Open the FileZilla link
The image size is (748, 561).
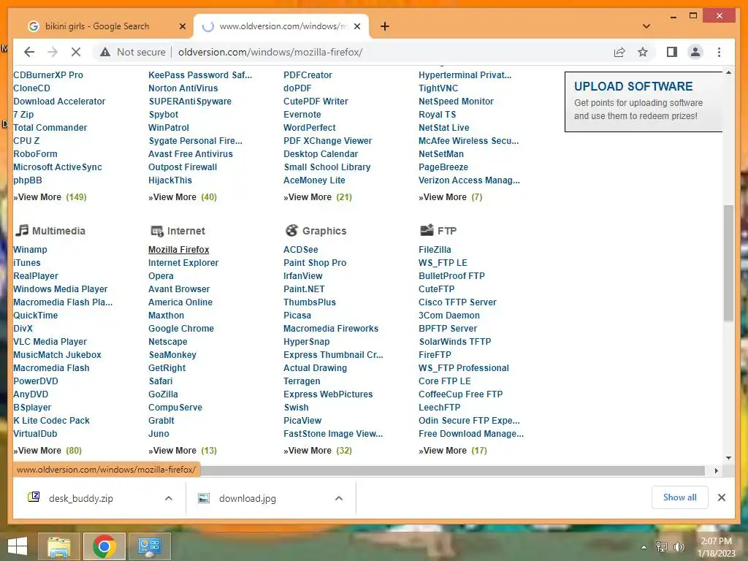tap(435, 250)
